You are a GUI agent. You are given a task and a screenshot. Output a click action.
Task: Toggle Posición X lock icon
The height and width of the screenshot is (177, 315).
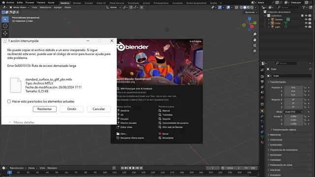pyautogui.click(x=305, y=88)
